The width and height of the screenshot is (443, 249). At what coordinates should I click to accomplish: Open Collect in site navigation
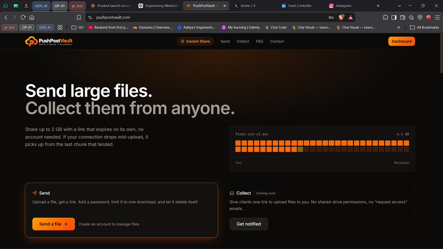[243, 41]
